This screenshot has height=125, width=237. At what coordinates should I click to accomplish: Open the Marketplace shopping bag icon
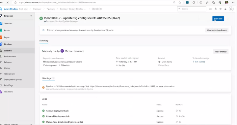coord(216,9)
